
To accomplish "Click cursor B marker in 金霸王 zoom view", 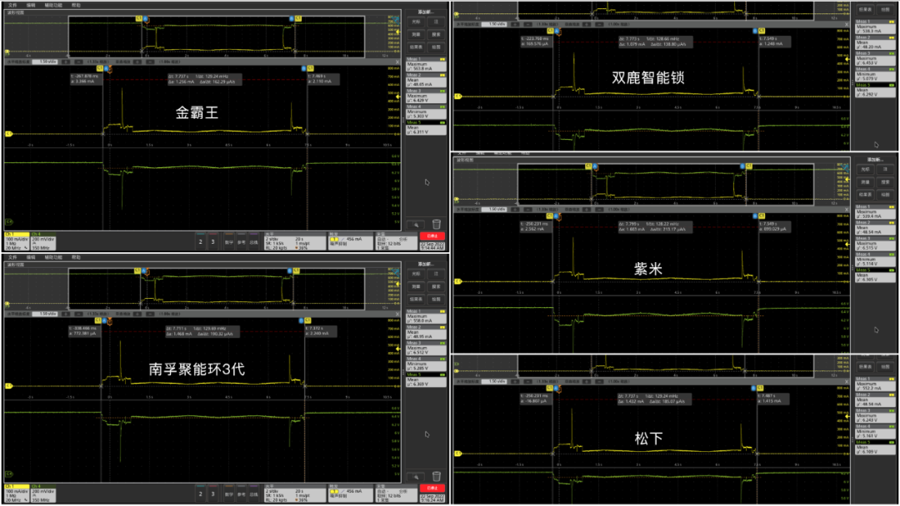I will tap(303, 69).
